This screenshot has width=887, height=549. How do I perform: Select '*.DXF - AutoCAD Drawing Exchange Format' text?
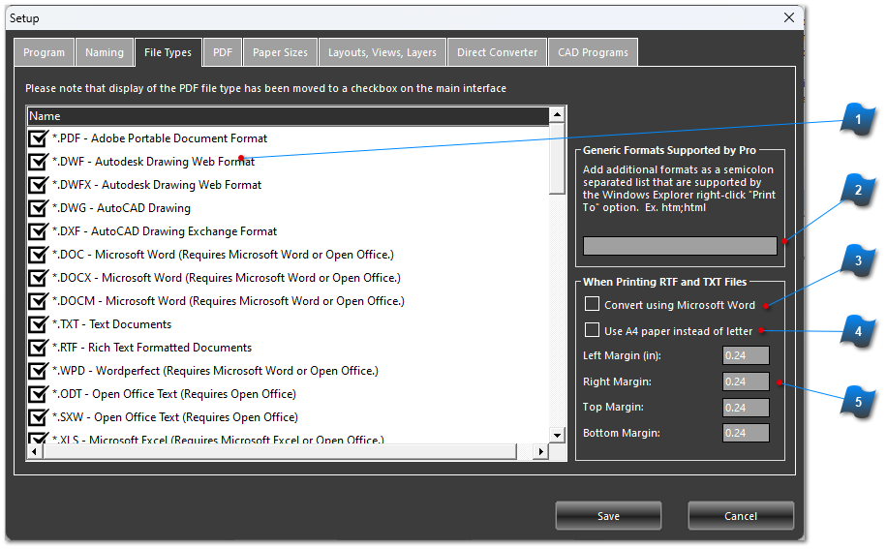click(164, 231)
